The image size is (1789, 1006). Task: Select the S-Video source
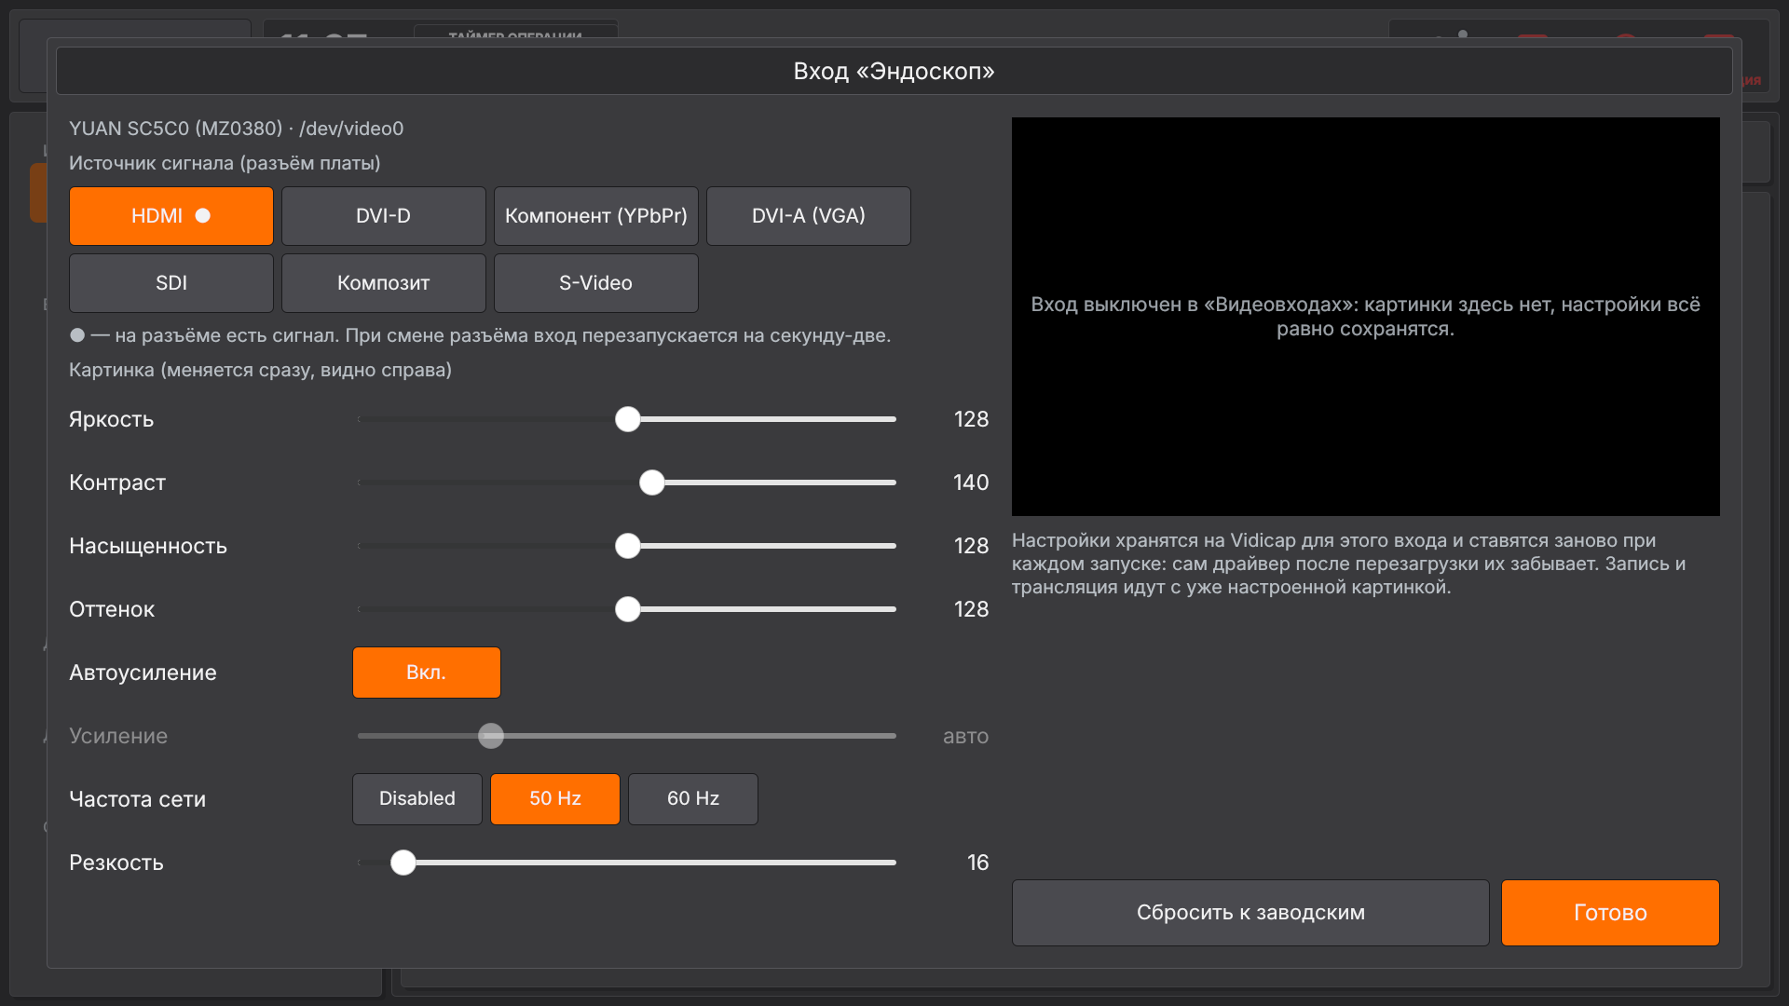pyautogui.click(x=596, y=283)
